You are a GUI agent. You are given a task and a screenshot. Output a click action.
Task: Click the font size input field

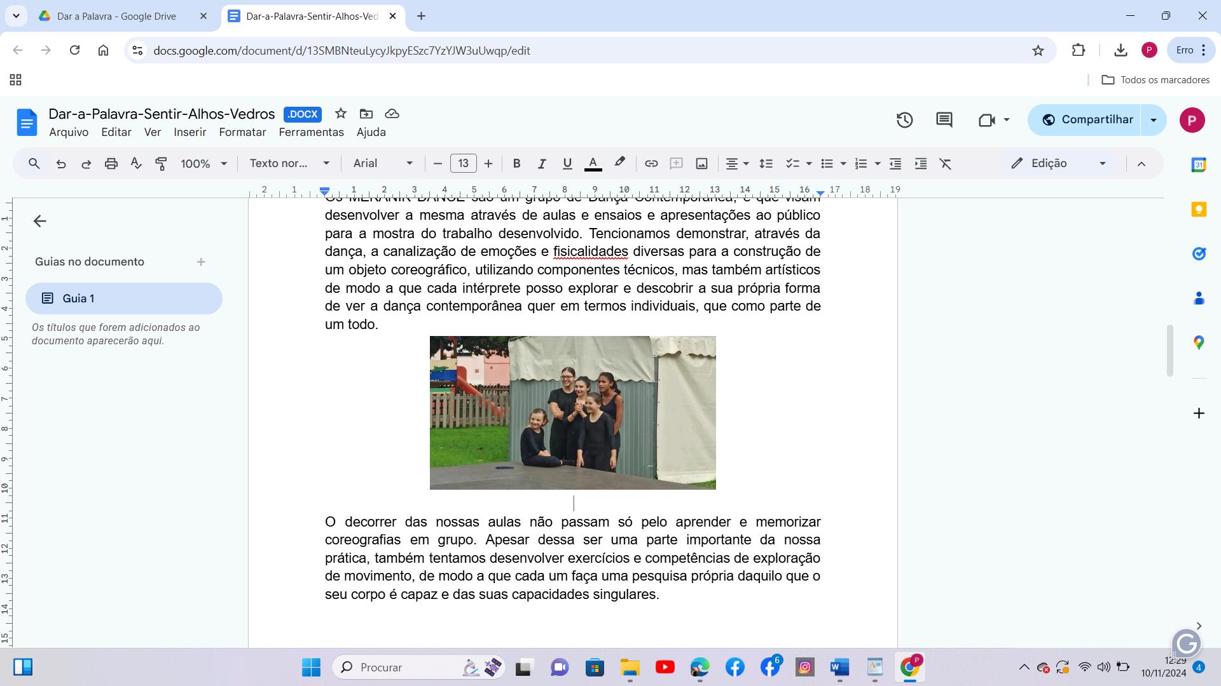click(x=463, y=164)
